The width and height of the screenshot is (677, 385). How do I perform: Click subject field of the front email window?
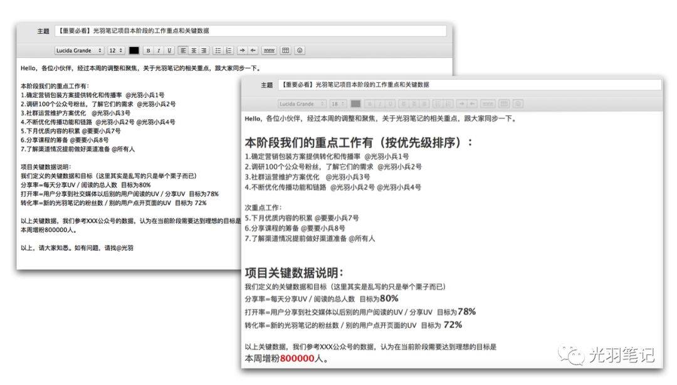(470, 85)
